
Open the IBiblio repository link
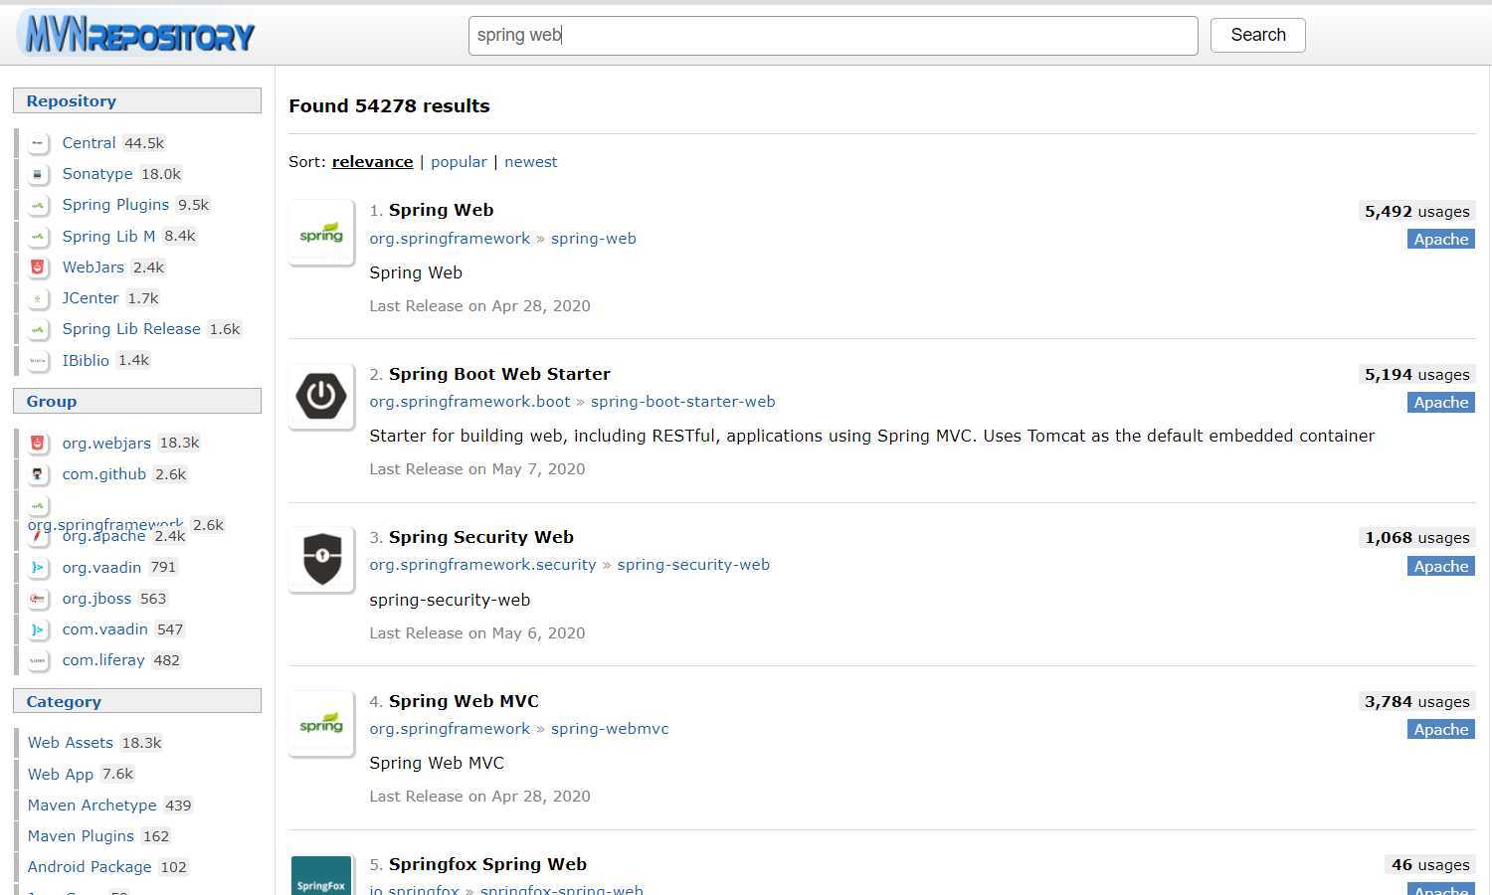tap(86, 361)
